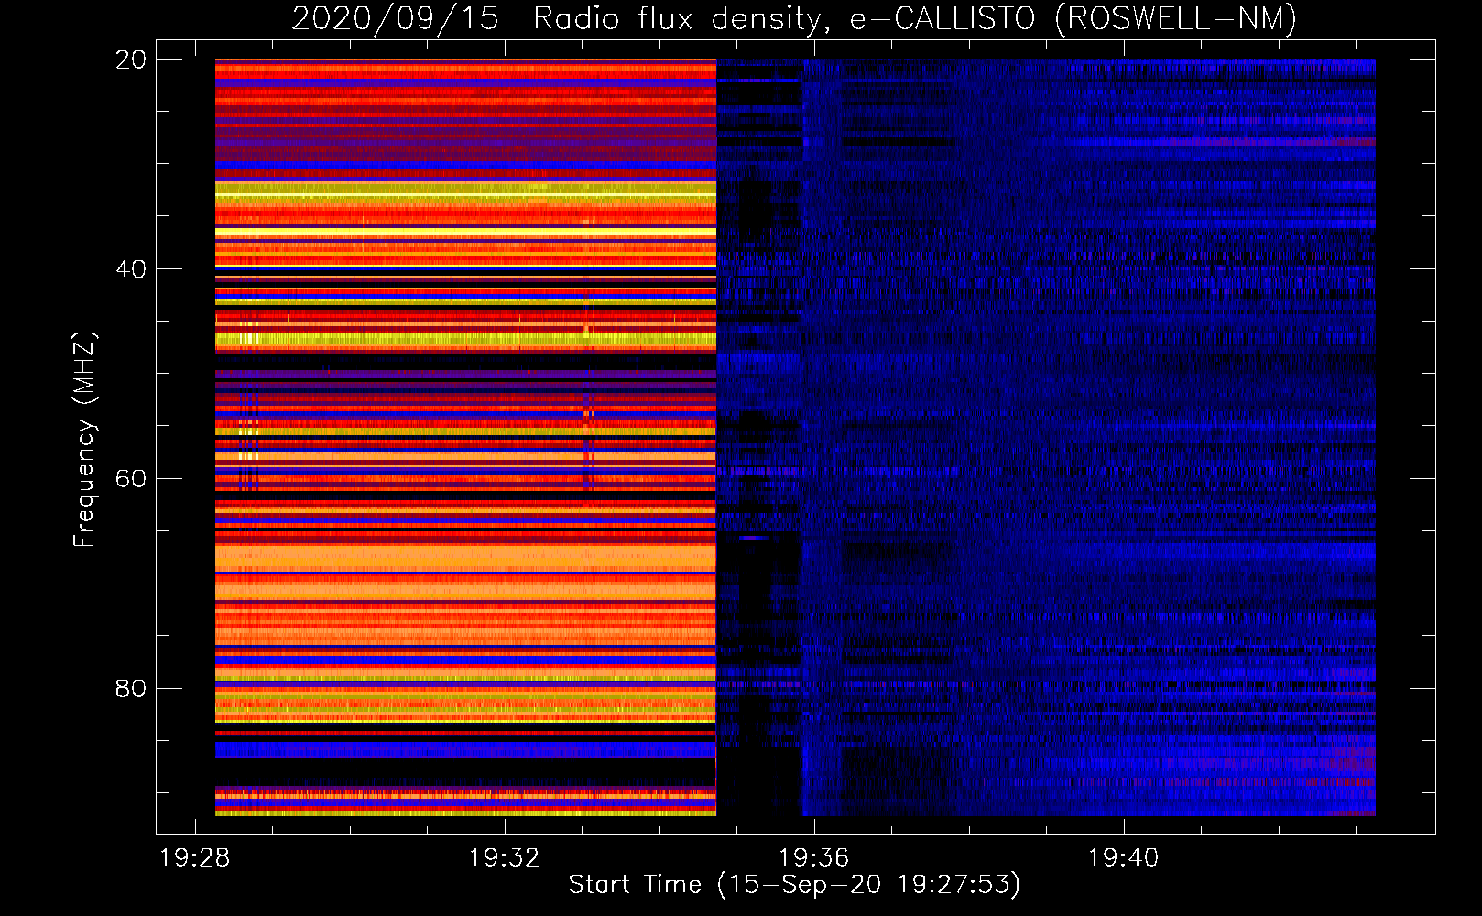
Task: Click the plot title "2020/09/15 Radio flux density, e-CALLISTO (ROSWELL-NM)"
Action: 794,18
